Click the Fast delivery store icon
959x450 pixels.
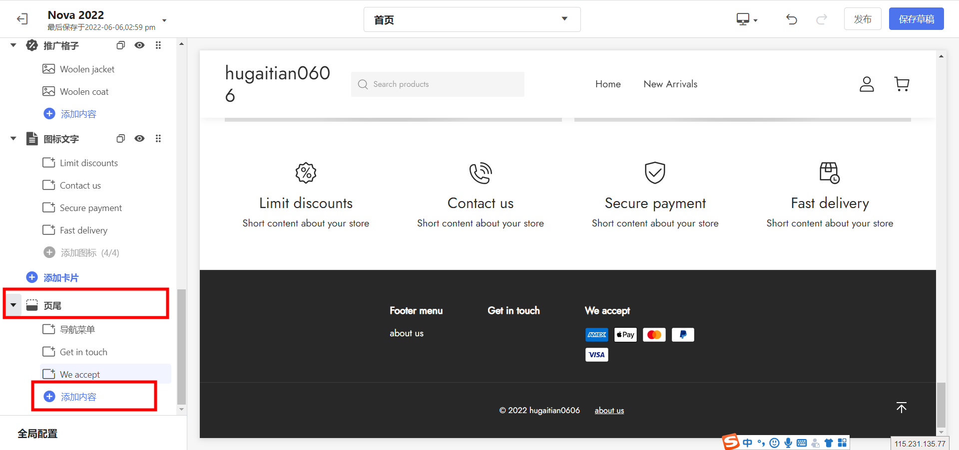830,173
